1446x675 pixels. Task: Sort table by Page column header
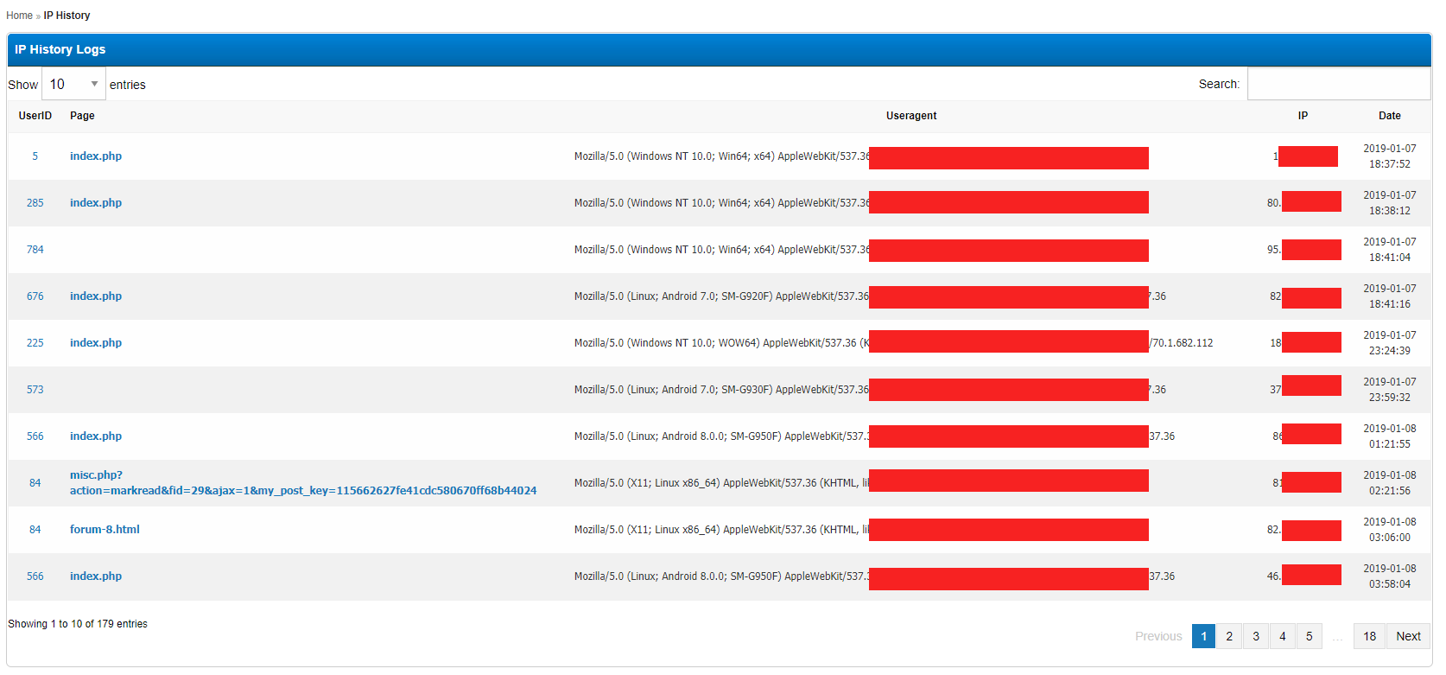click(82, 116)
